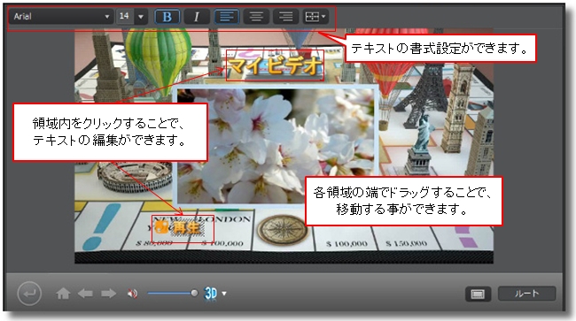Click the round return arrow button
The width and height of the screenshot is (576, 321).
(x=29, y=294)
